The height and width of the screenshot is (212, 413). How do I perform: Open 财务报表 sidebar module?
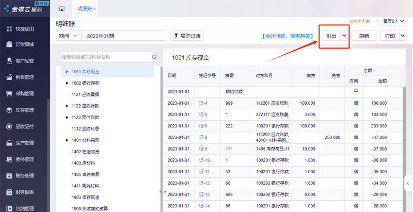(x=24, y=192)
